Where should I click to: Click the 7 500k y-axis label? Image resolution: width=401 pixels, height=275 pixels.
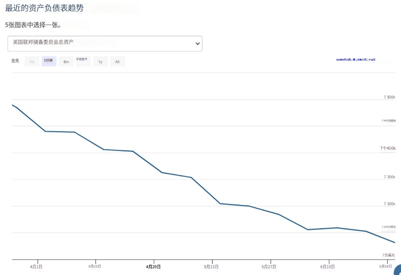click(x=389, y=97)
